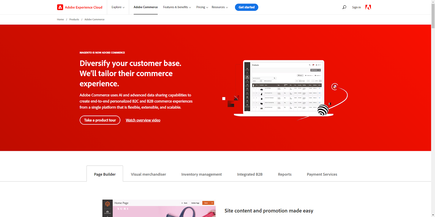This screenshot has width=435, height=217.
Task: Click the scrollbar up arrow
Action: [x=433, y=2]
